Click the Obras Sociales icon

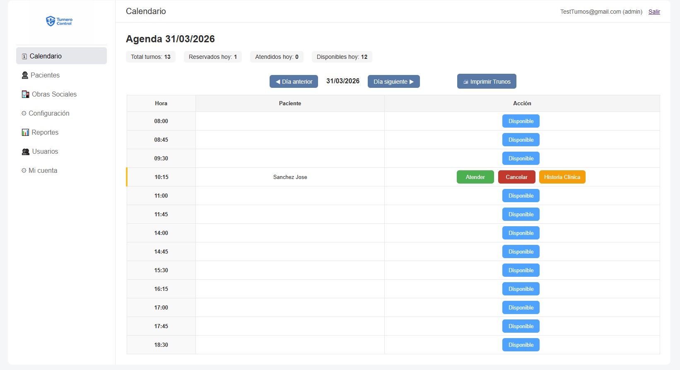pyautogui.click(x=25, y=94)
